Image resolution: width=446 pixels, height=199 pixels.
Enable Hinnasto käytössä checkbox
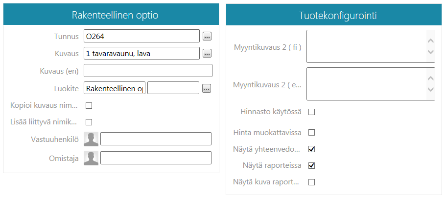click(311, 112)
